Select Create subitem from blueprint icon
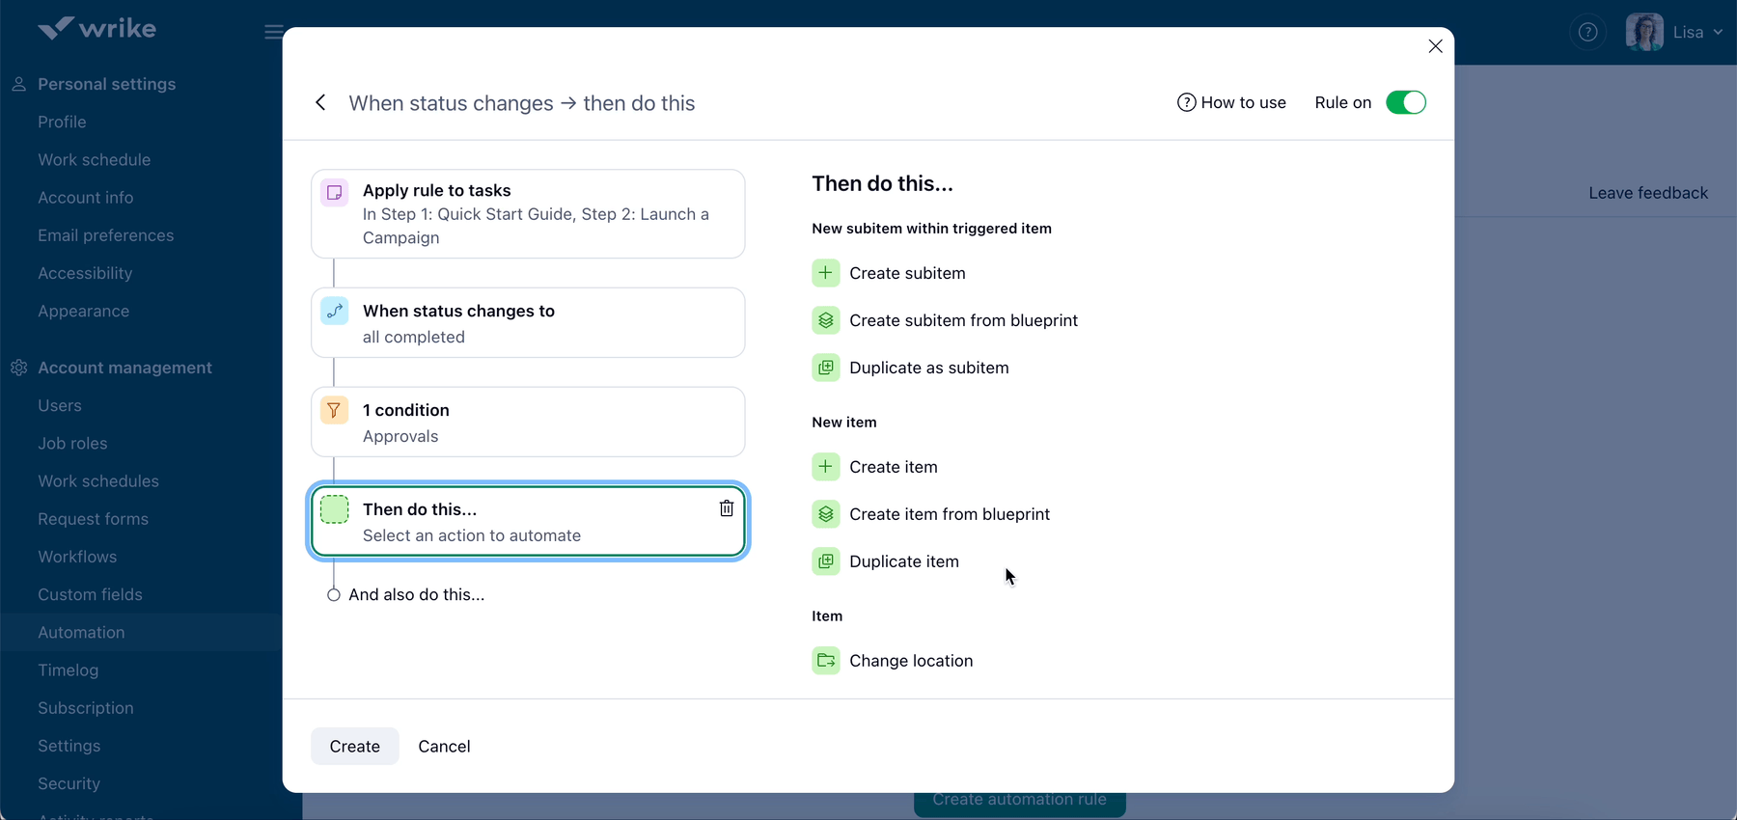 point(826,320)
